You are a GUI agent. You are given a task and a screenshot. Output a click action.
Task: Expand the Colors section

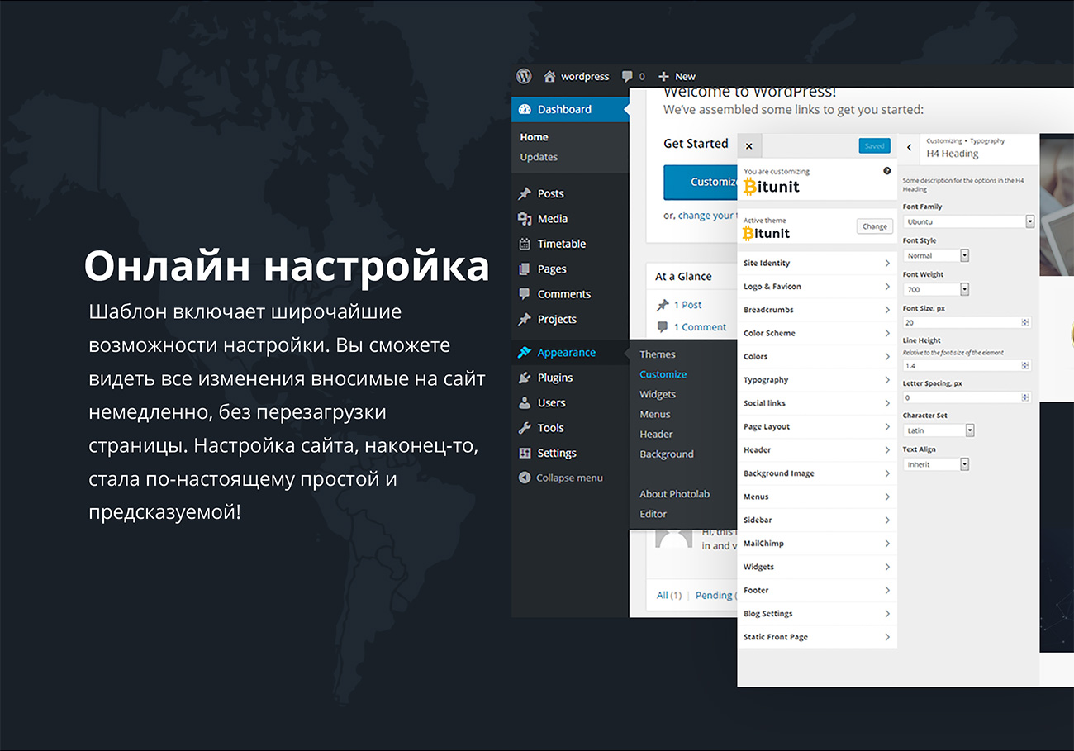click(817, 356)
